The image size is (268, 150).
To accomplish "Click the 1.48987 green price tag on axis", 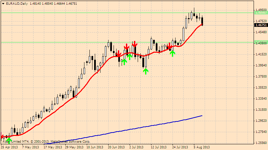I will (261, 13).
